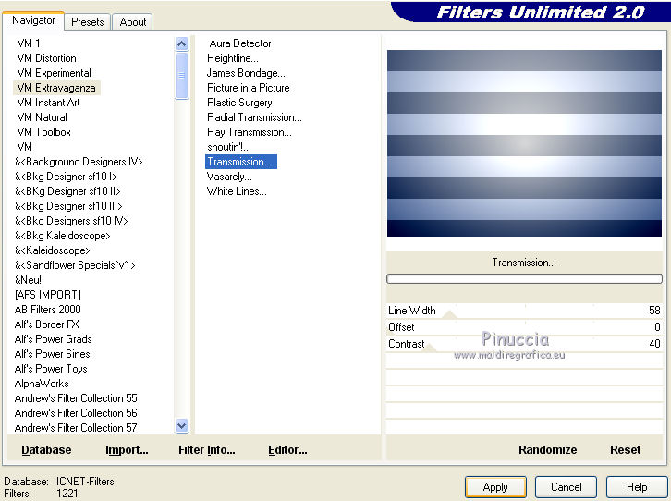The image size is (671, 501).
Task: Choose the White Lines... filter
Action: click(x=237, y=191)
